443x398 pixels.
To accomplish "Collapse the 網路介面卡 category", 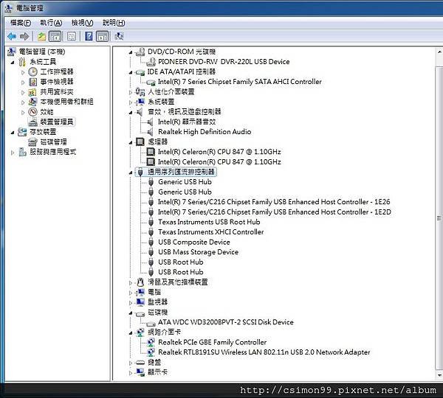I will [131, 333].
